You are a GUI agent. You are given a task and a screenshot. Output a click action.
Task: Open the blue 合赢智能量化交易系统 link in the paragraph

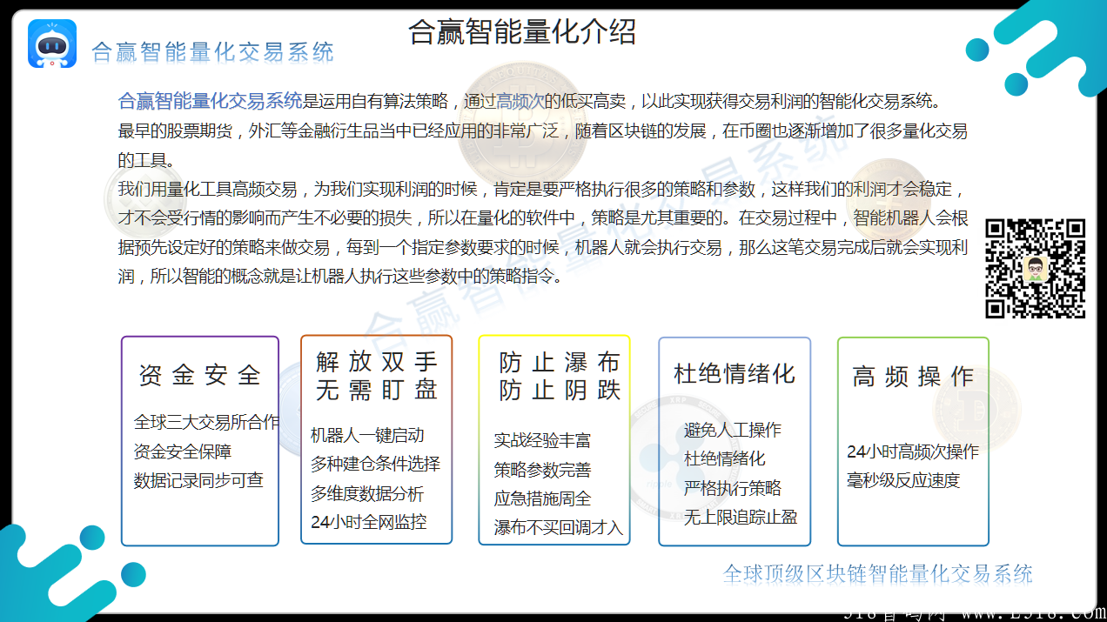pos(210,101)
